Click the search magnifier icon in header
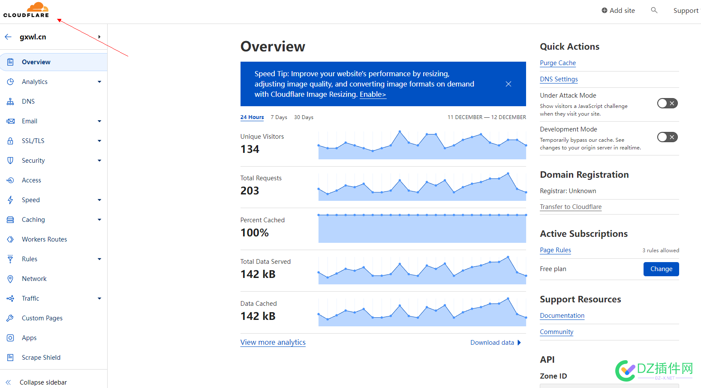Viewport: 701px width, 388px height. pos(654,10)
